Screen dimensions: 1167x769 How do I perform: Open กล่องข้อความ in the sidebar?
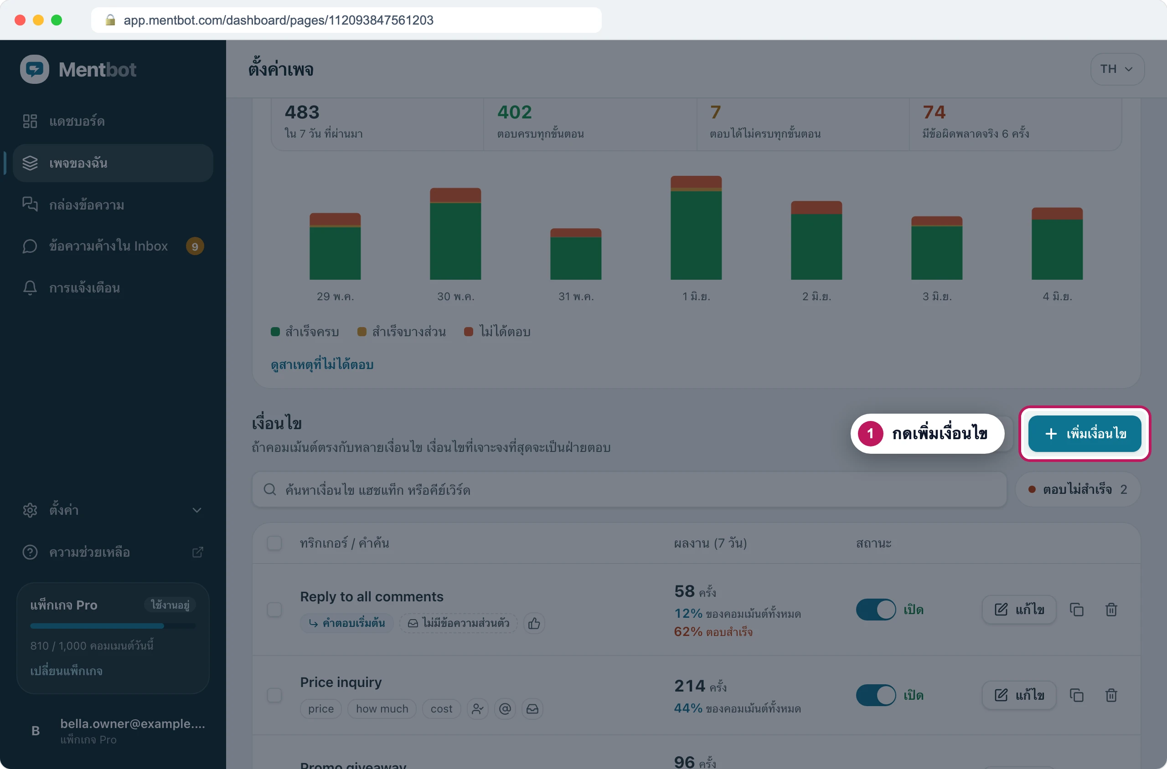[113, 205]
